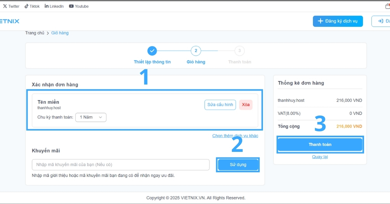Screen dimensions: 390x204
Task: Select the Thanh toán step label
Action: tap(240, 62)
